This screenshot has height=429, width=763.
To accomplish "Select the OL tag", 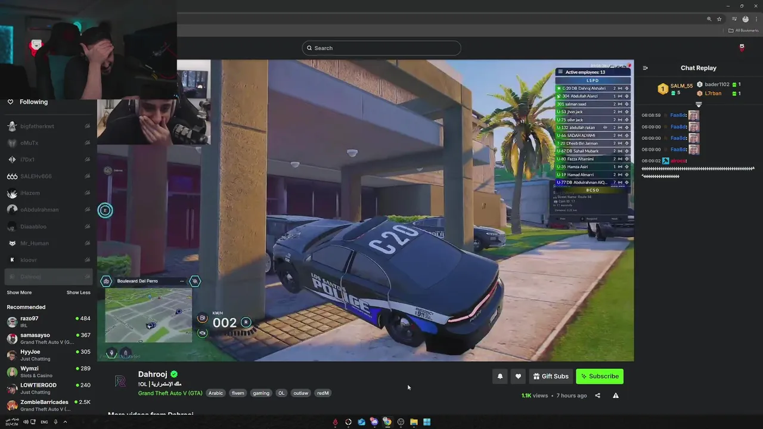I will coord(281,393).
